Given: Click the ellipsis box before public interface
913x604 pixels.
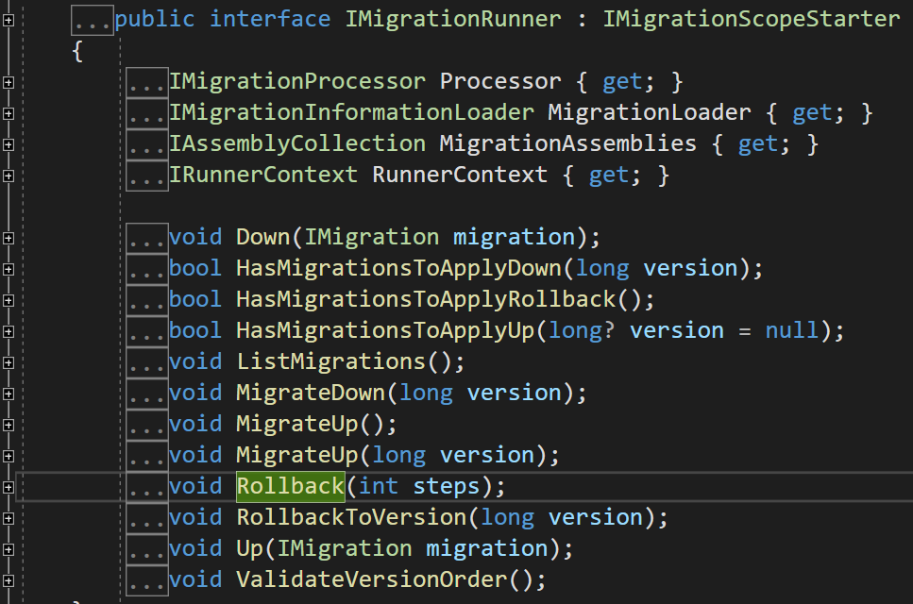Looking at the screenshot, I should point(93,20).
